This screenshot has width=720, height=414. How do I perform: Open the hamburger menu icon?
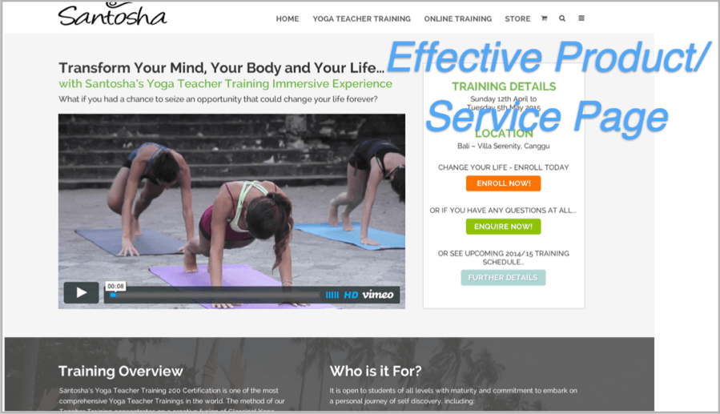[581, 18]
